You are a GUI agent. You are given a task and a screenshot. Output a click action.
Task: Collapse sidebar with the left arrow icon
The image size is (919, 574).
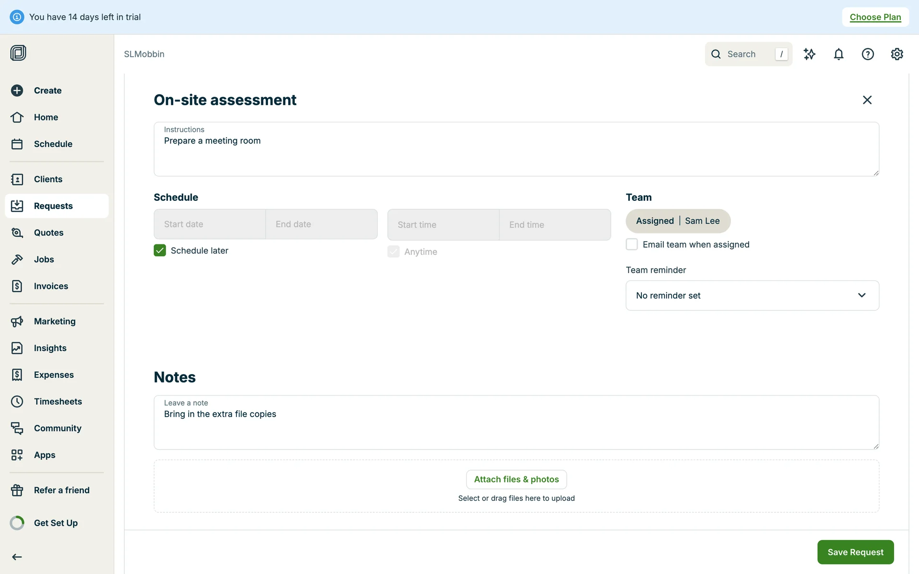coord(17,557)
